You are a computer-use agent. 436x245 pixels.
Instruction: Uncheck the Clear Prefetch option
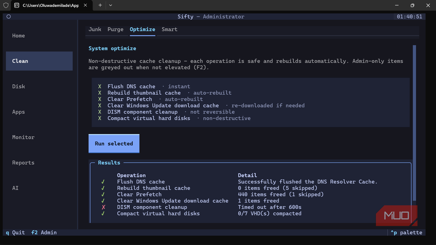pyautogui.click(x=100, y=99)
